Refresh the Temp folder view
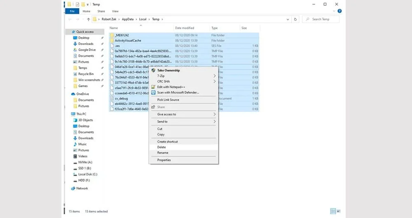 pyautogui.click(x=295, y=19)
